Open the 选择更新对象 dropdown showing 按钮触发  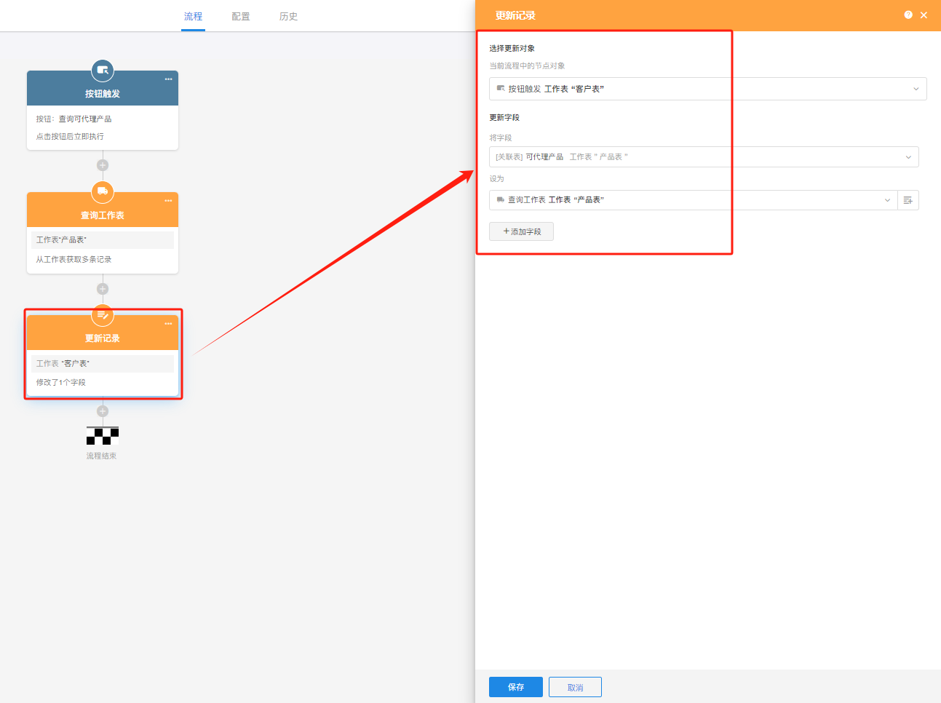click(x=708, y=89)
